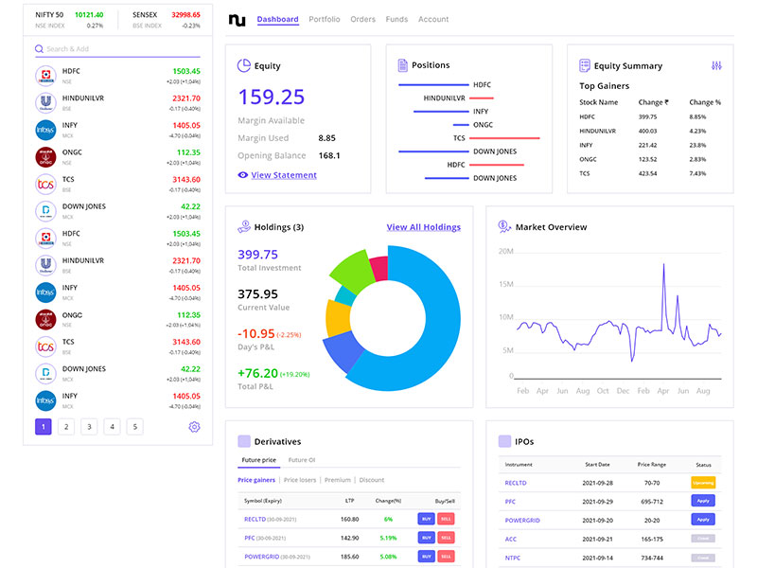Image resolution: width=757 pixels, height=568 pixels.
Task: Select the Future price tab in Derivatives
Action: [258, 460]
